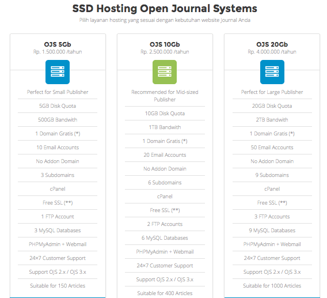Click the '9 MySQL Databases' row
Viewport: 327px width, 298px height.
click(x=272, y=231)
